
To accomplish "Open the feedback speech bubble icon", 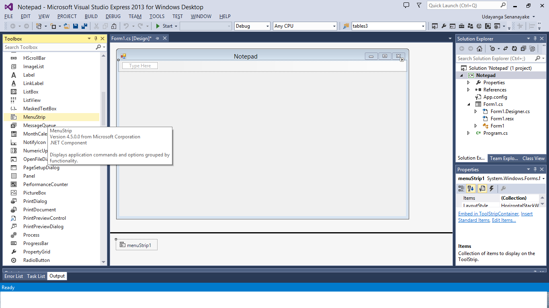I will click(x=406, y=6).
